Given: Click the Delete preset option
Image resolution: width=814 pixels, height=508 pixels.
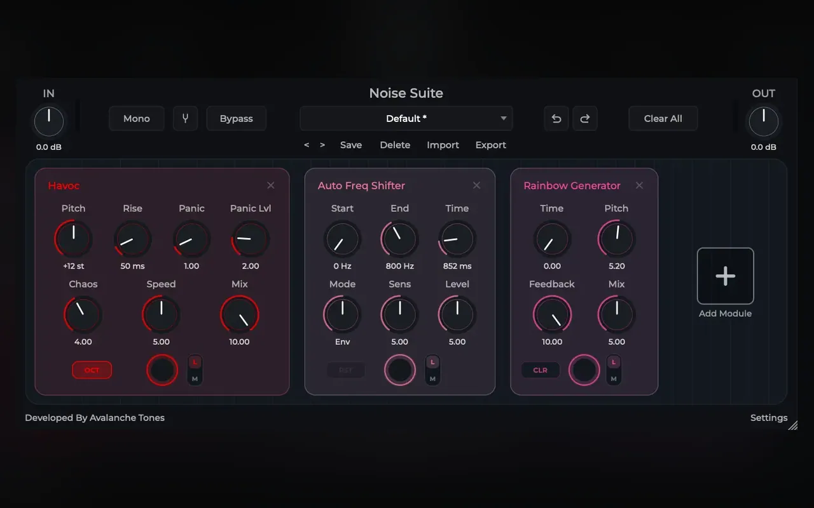Looking at the screenshot, I should 395,145.
